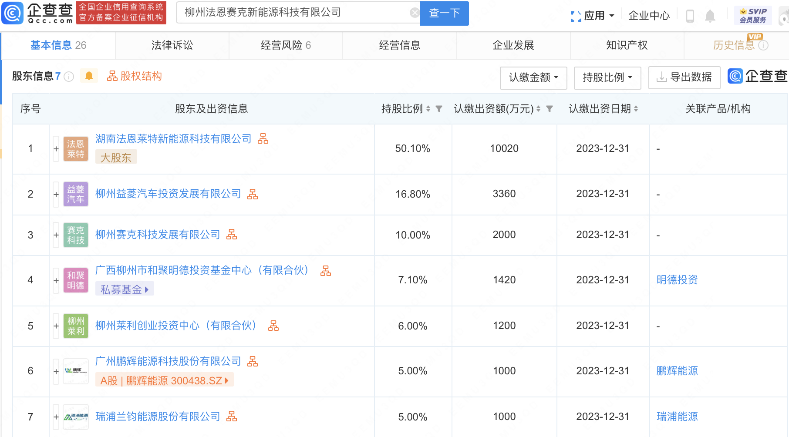The width and height of the screenshot is (789, 437).
Task: Switch to the 经营信息 tab
Action: 400,45
